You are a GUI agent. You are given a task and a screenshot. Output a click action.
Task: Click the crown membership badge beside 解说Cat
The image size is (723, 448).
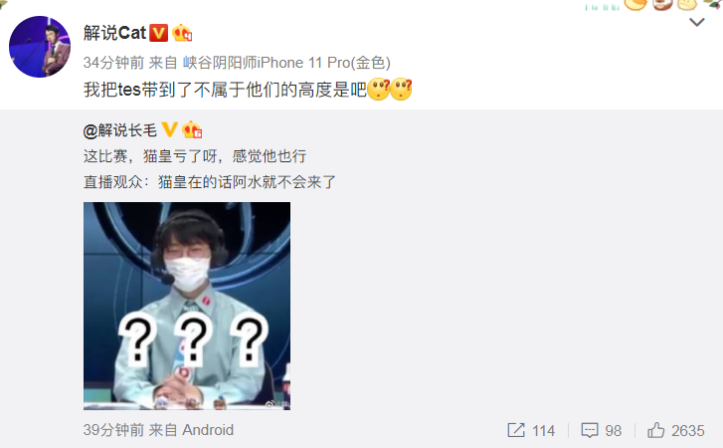pos(182,33)
